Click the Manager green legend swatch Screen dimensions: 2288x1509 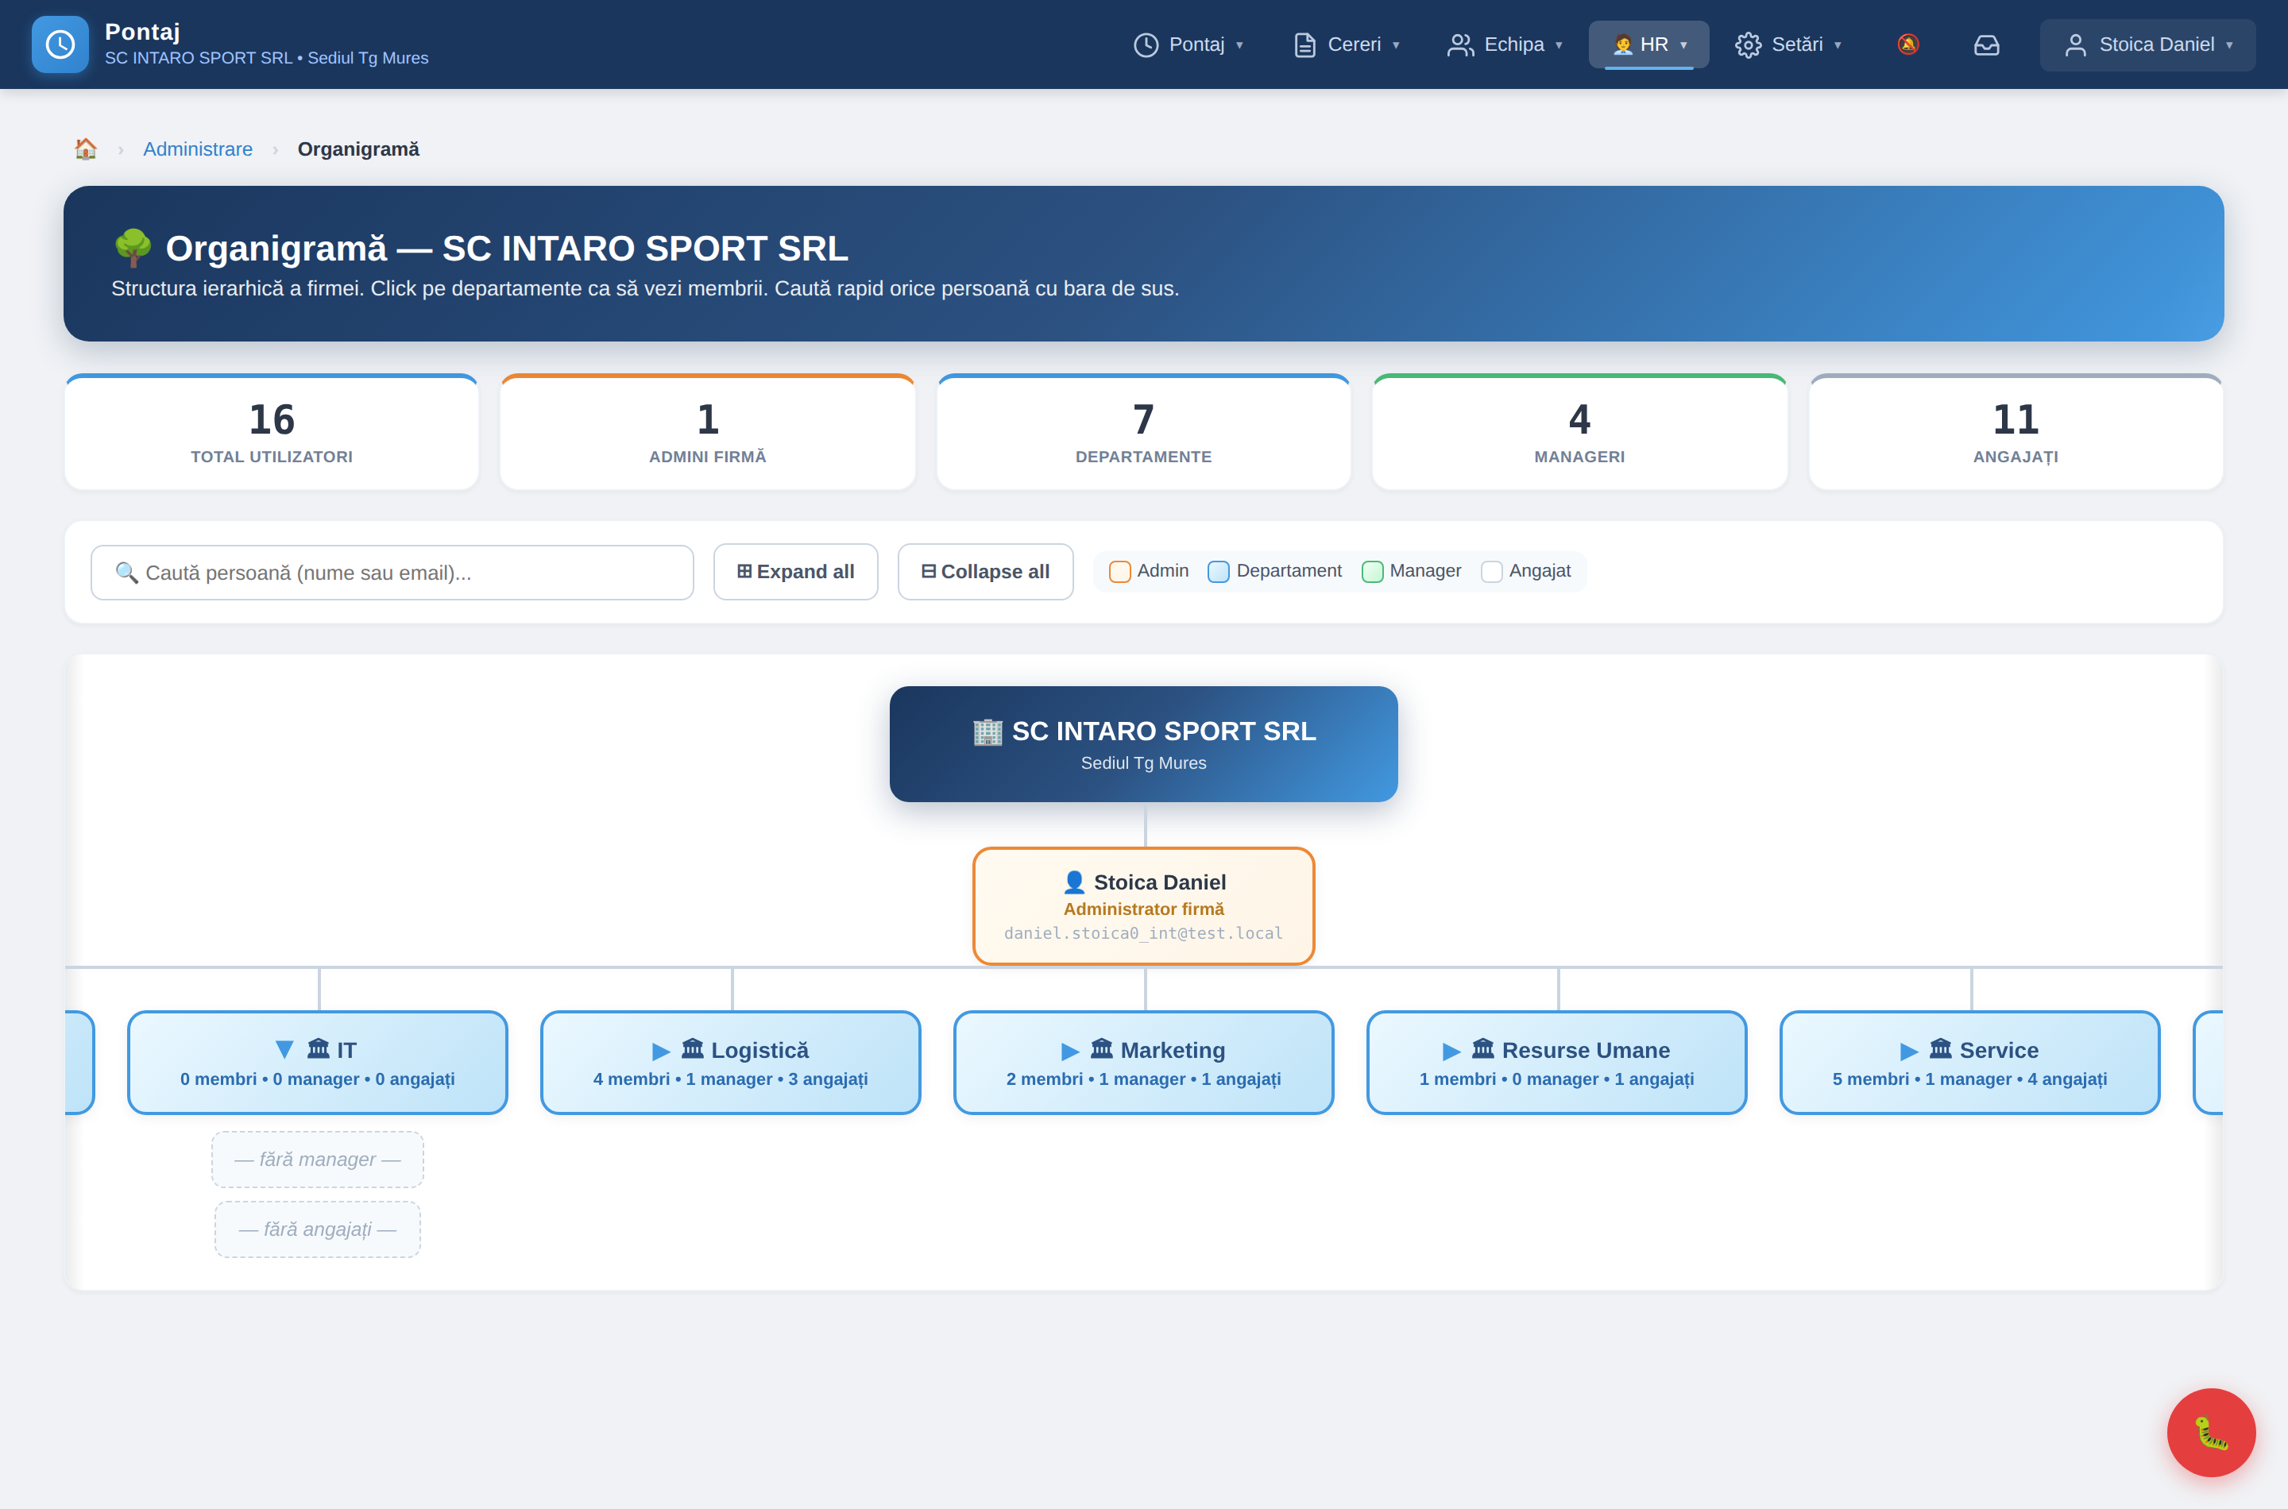point(1373,572)
